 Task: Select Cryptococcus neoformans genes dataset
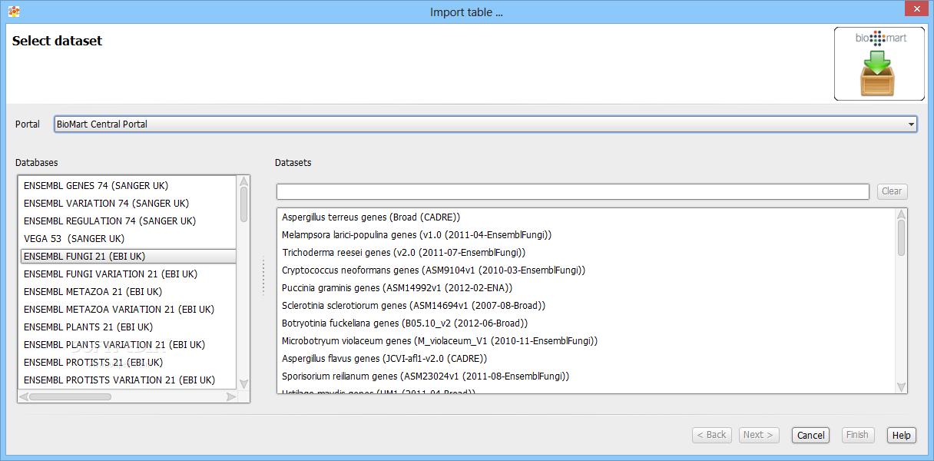tap(585, 270)
